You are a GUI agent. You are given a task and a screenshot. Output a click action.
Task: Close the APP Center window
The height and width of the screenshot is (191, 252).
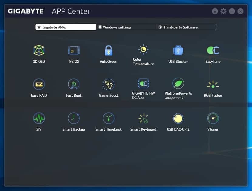[x=240, y=11]
